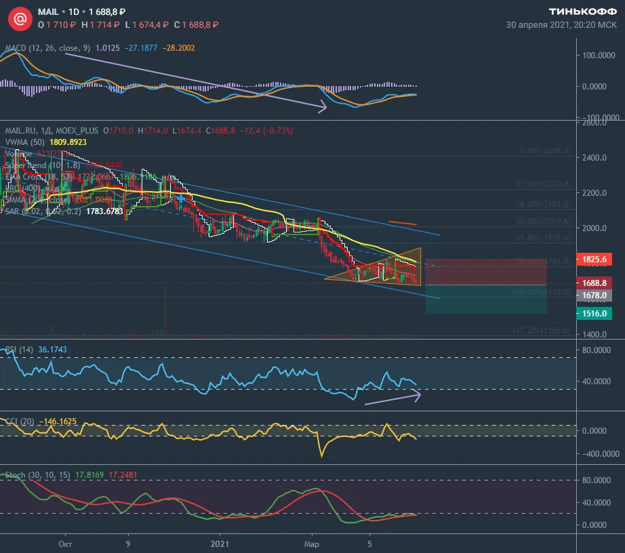Viewport: 625px width, 553px height.
Task: Select the 1D timeframe label in header
Action: pyautogui.click(x=74, y=12)
